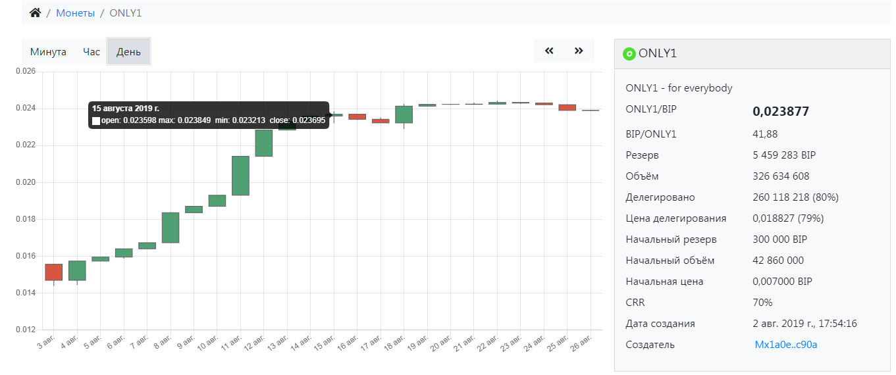Click the green ONLY1 coin icon

pos(629,54)
